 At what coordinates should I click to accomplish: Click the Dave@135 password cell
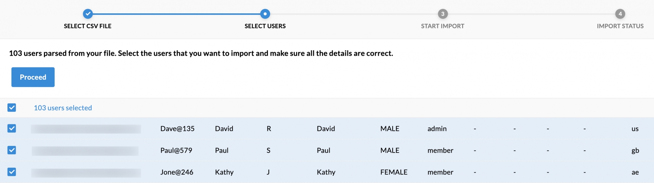[x=177, y=129]
